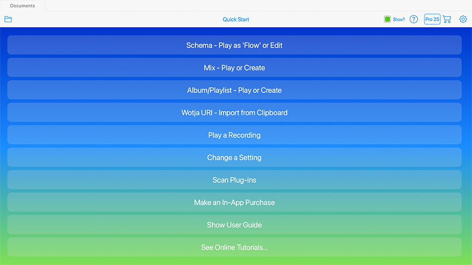
Task: Follow the See Online Tutorials link
Action: pos(234,248)
